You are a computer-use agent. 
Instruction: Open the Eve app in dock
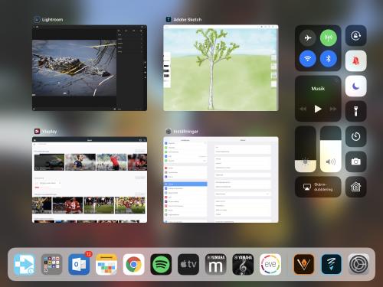pyautogui.click(x=270, y=264)
